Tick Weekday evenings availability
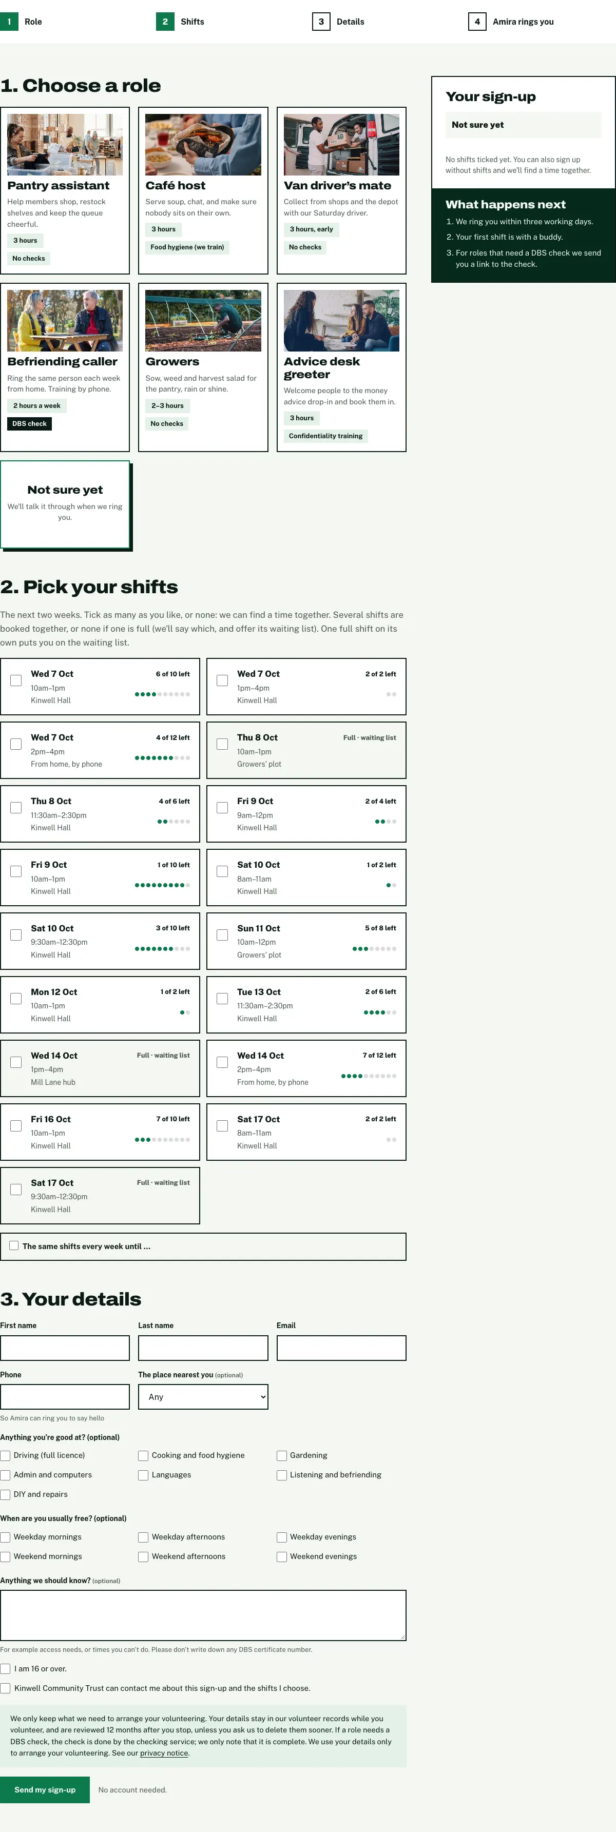This screenshot has height=1832, width=616. [x=282, y=1537]
